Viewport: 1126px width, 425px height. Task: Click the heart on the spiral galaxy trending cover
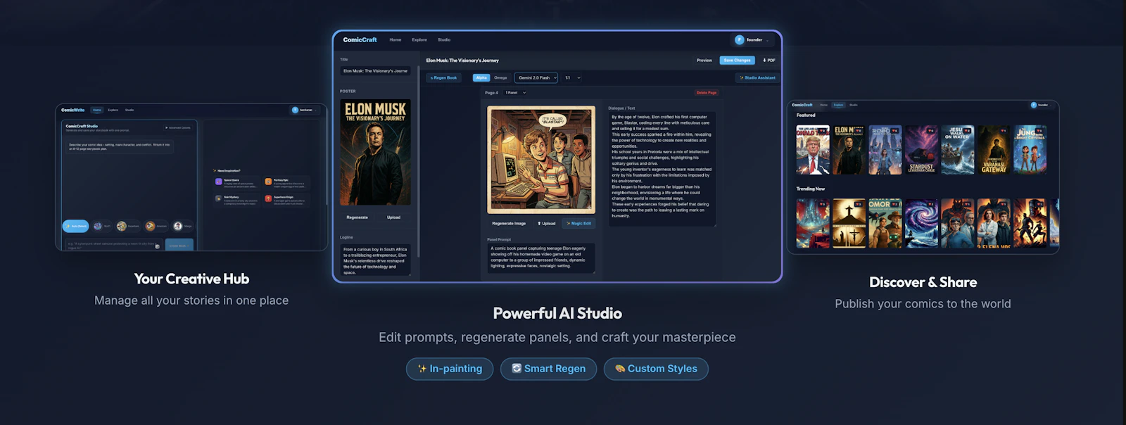pos(930,204)
